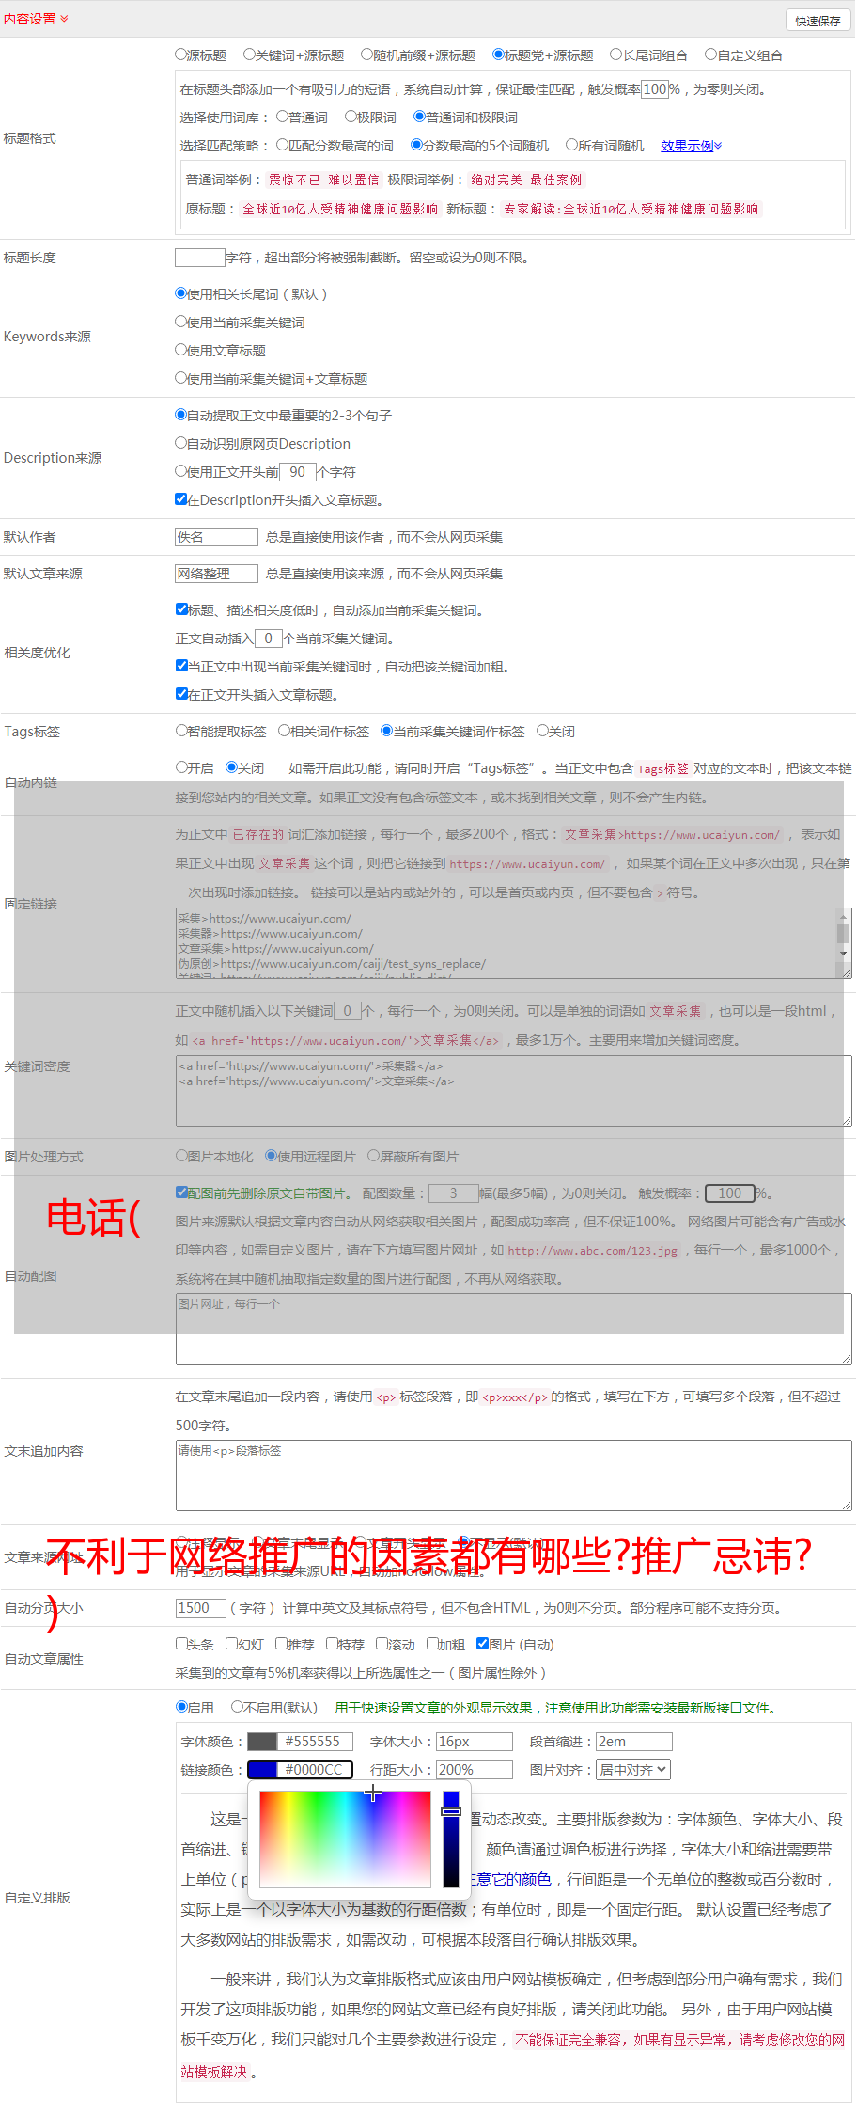Uncheck the 图片 (自动) attribute
This screenshot has height=2115, width=857.
[482, 1645]
